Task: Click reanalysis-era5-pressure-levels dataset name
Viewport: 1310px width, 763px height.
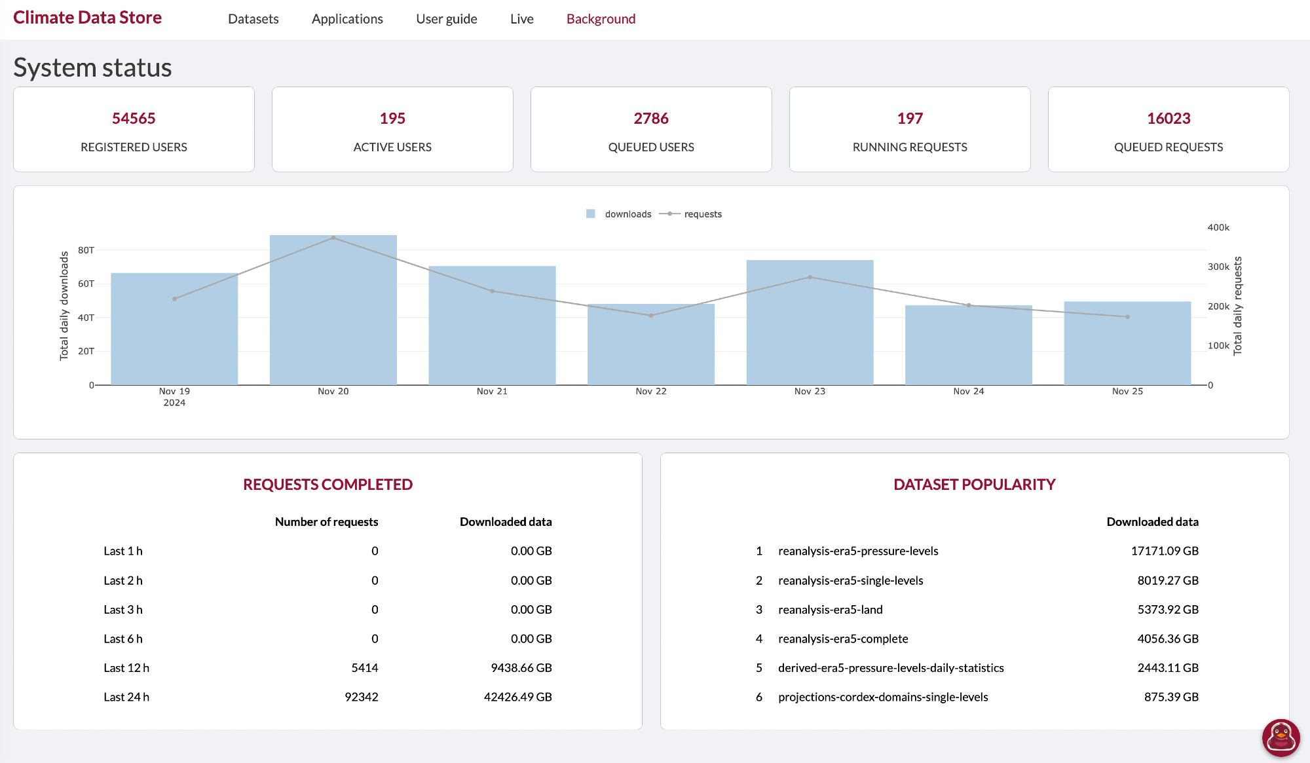Action: 858,551
